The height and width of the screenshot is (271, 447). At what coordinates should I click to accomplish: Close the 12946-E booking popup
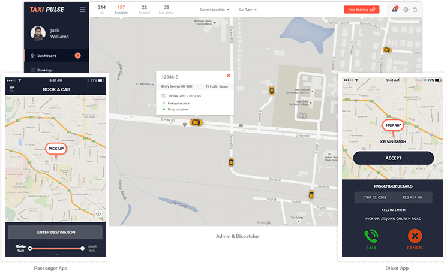tap(229, 76)
